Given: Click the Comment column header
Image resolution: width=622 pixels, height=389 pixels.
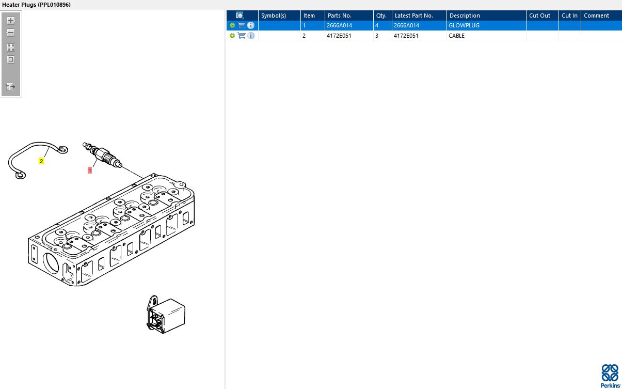Looking at the screenshot, I should [601, 15].
